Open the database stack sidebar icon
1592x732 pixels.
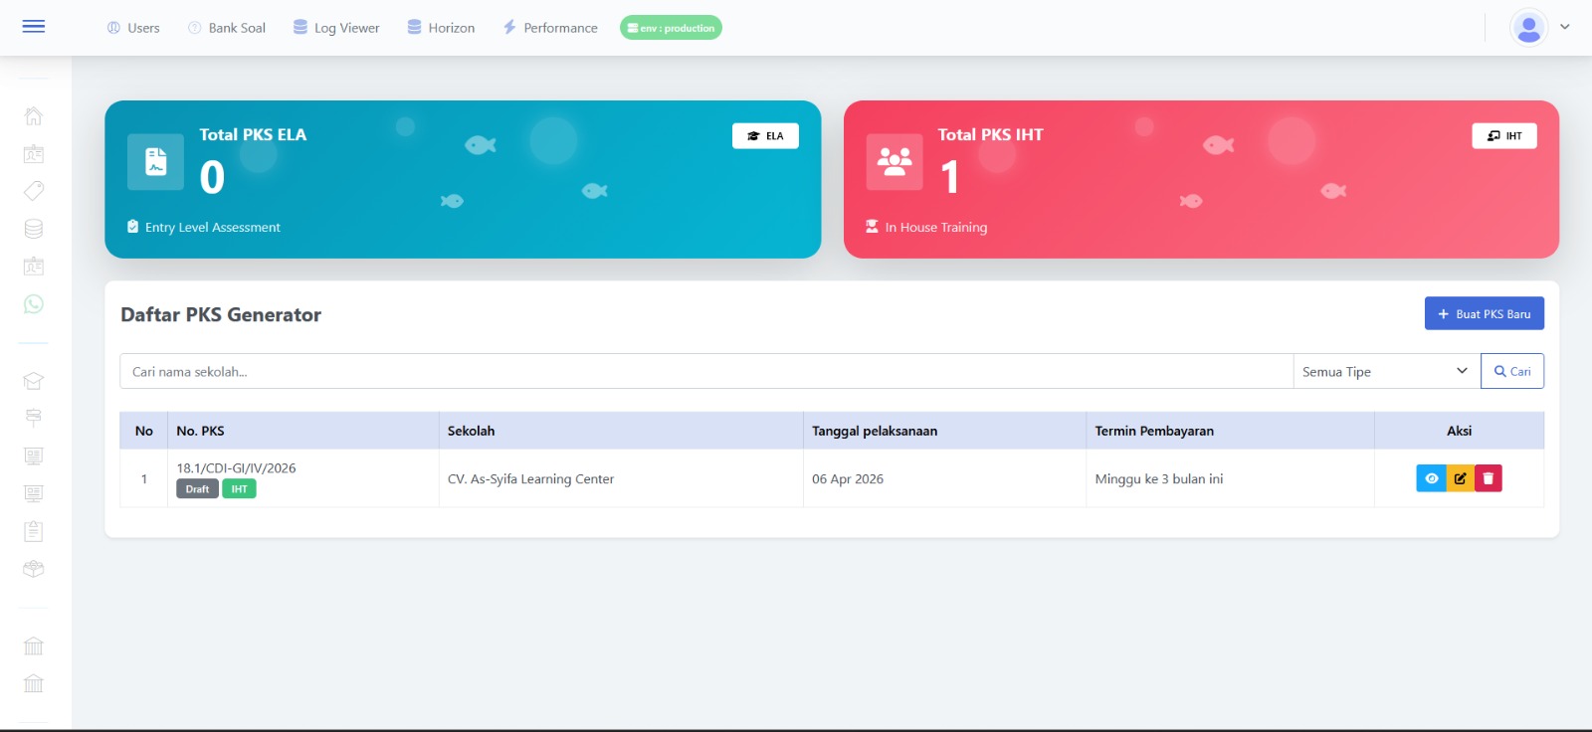pyautogui.click(x=33, y=229)
